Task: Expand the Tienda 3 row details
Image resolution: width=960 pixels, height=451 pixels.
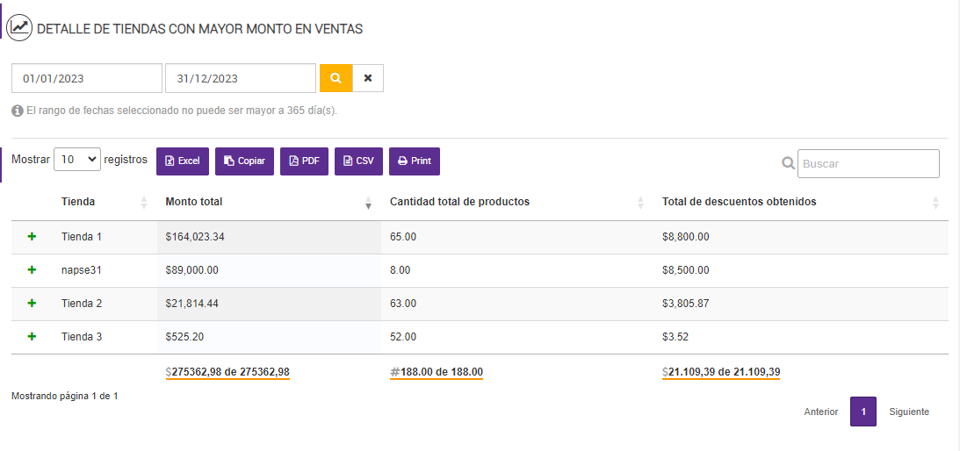Action: [32, 337]
